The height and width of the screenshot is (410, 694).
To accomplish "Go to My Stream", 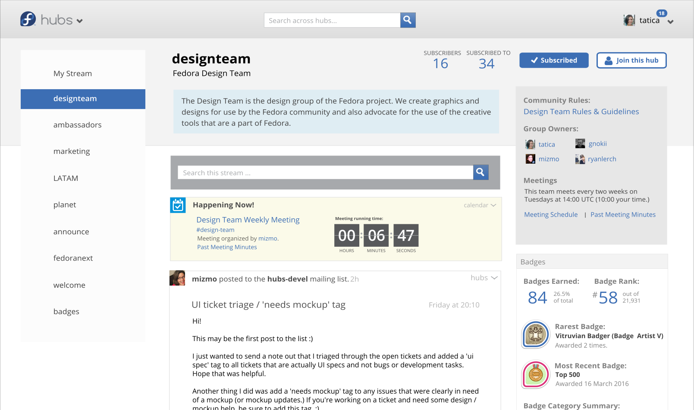I will tap(72, 74).
